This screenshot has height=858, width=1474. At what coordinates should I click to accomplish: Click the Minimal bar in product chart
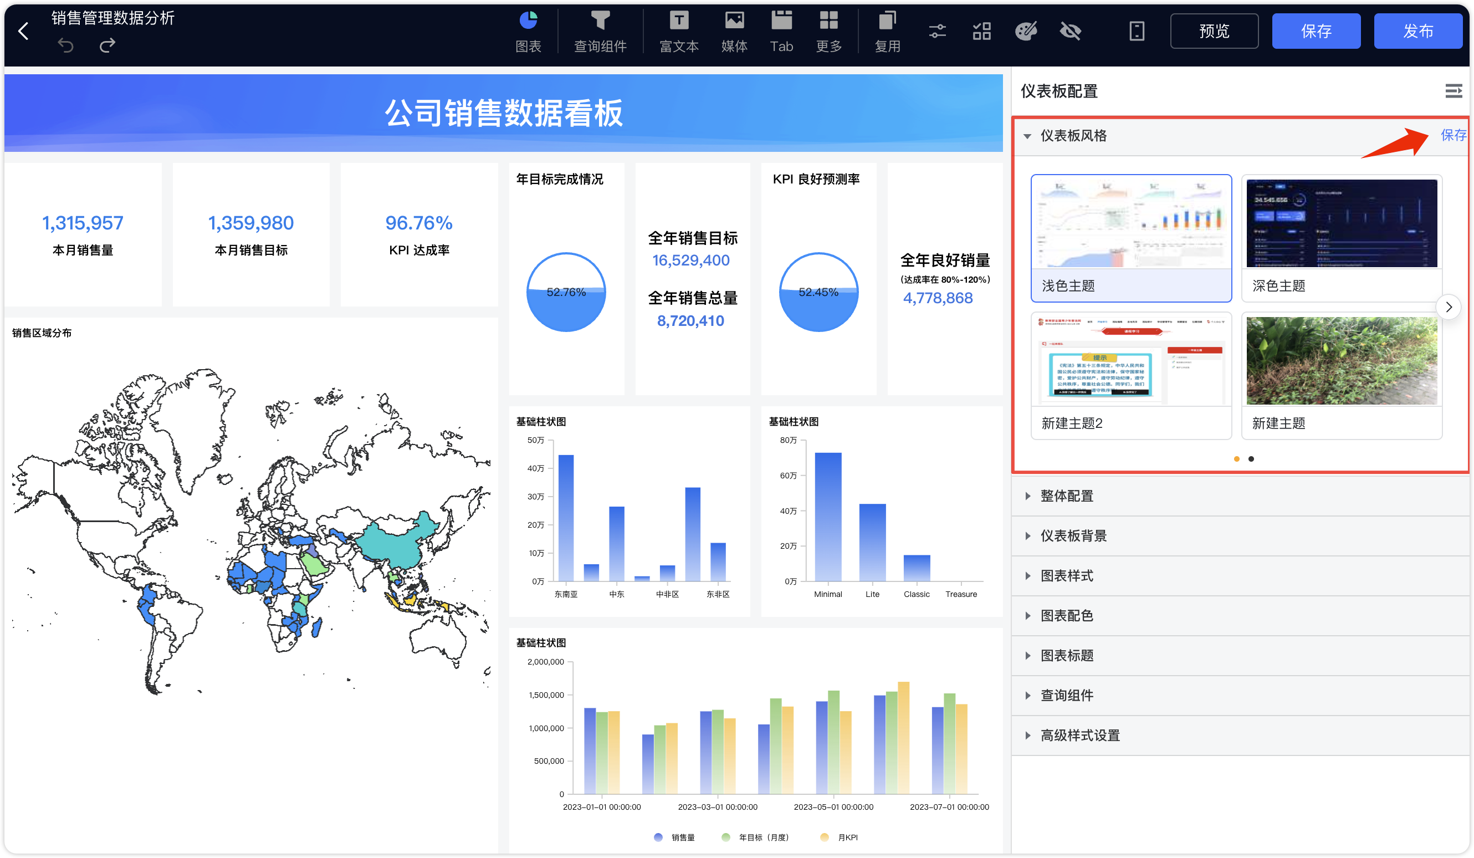pyautogui.click(x=828, y=517)
